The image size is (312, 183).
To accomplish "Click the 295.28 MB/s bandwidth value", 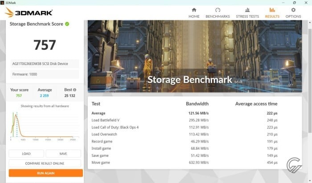I will tap(199, 120).
